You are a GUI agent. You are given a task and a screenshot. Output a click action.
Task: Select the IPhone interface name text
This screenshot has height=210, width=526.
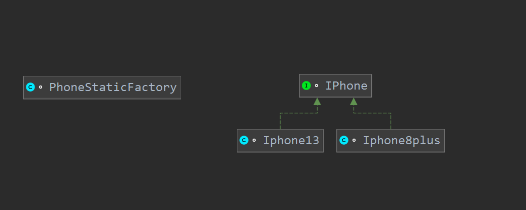[x=346, y=86]
